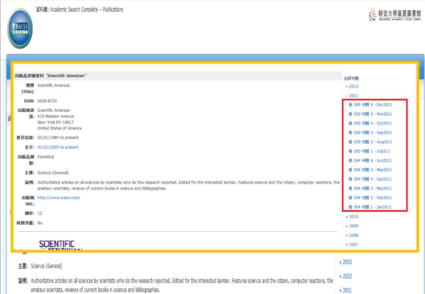
Task: Click bibliographic record 01/01/1984 to present
Action: point(58,137)
